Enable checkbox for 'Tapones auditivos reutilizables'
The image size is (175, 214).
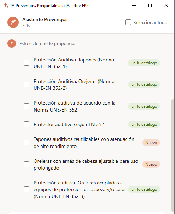tap(26, 143)
